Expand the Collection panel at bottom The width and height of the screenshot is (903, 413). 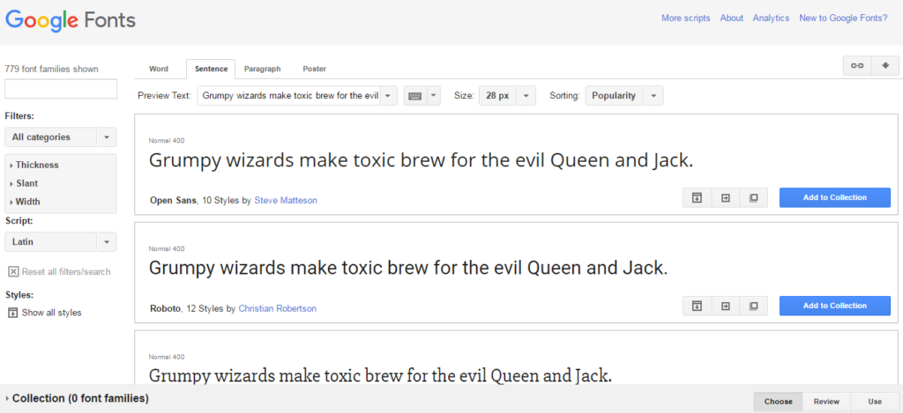78,398
